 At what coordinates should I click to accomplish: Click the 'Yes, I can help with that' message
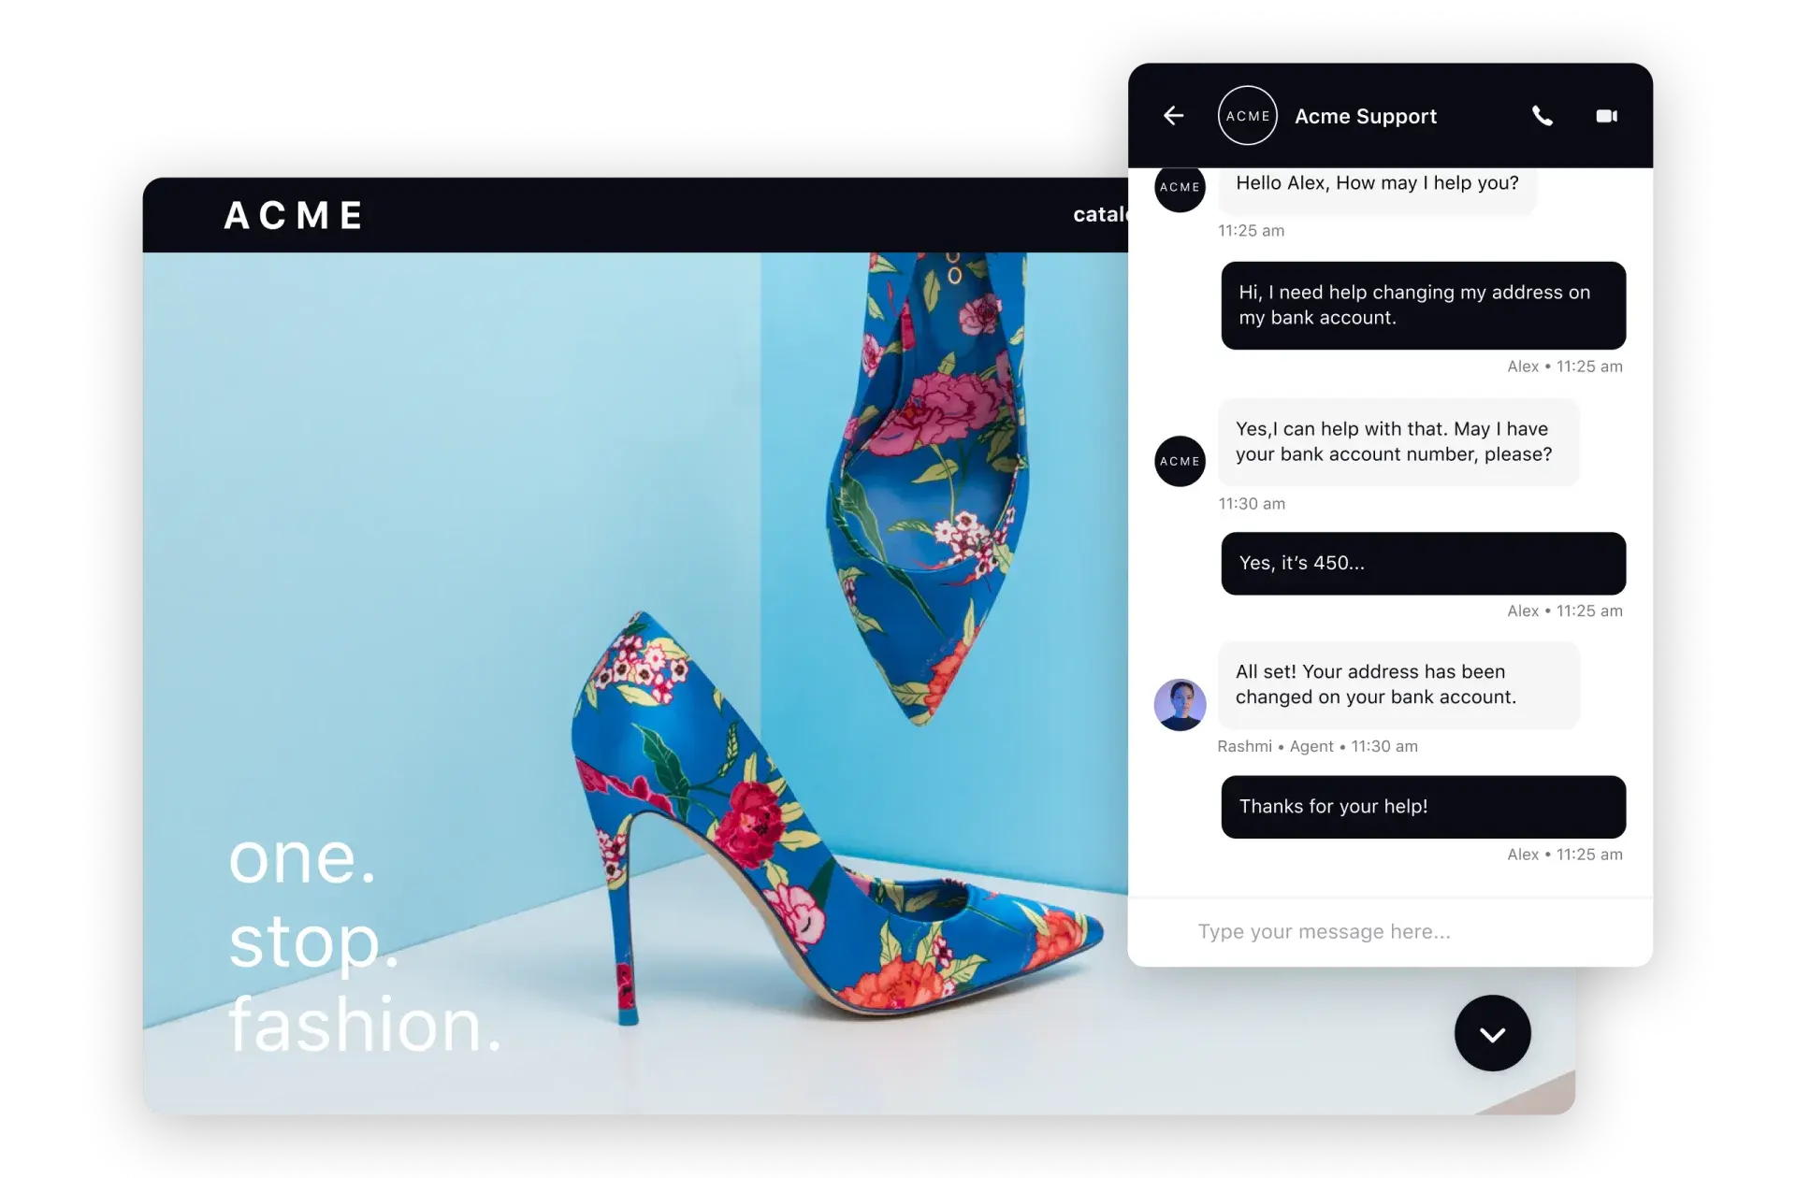[1398, 441]
